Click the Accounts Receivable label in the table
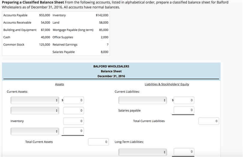Image resolution: width=243 pixels, height=157 pixels. pyautogui.click(x=17, y=22)
